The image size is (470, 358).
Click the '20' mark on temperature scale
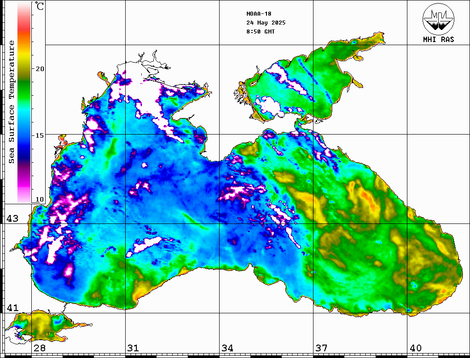click(39, 69)
